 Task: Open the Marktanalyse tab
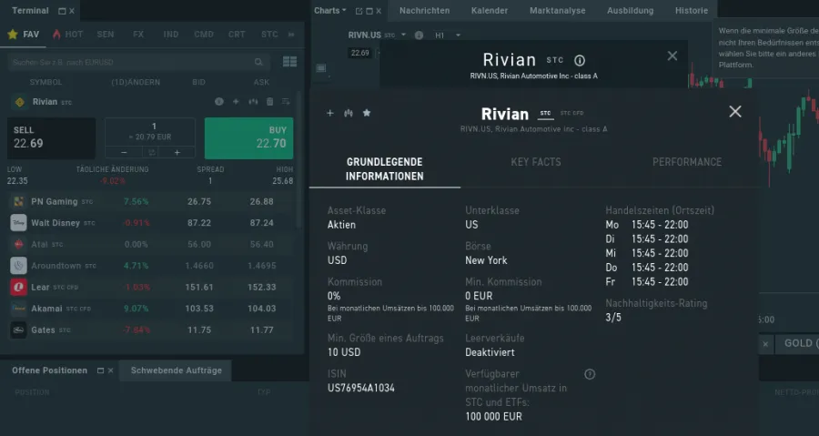click(x=557, y=10)
